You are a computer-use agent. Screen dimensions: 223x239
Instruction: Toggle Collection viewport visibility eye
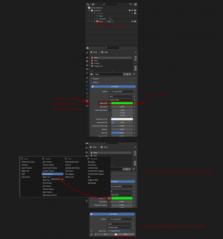click(133, 10)
